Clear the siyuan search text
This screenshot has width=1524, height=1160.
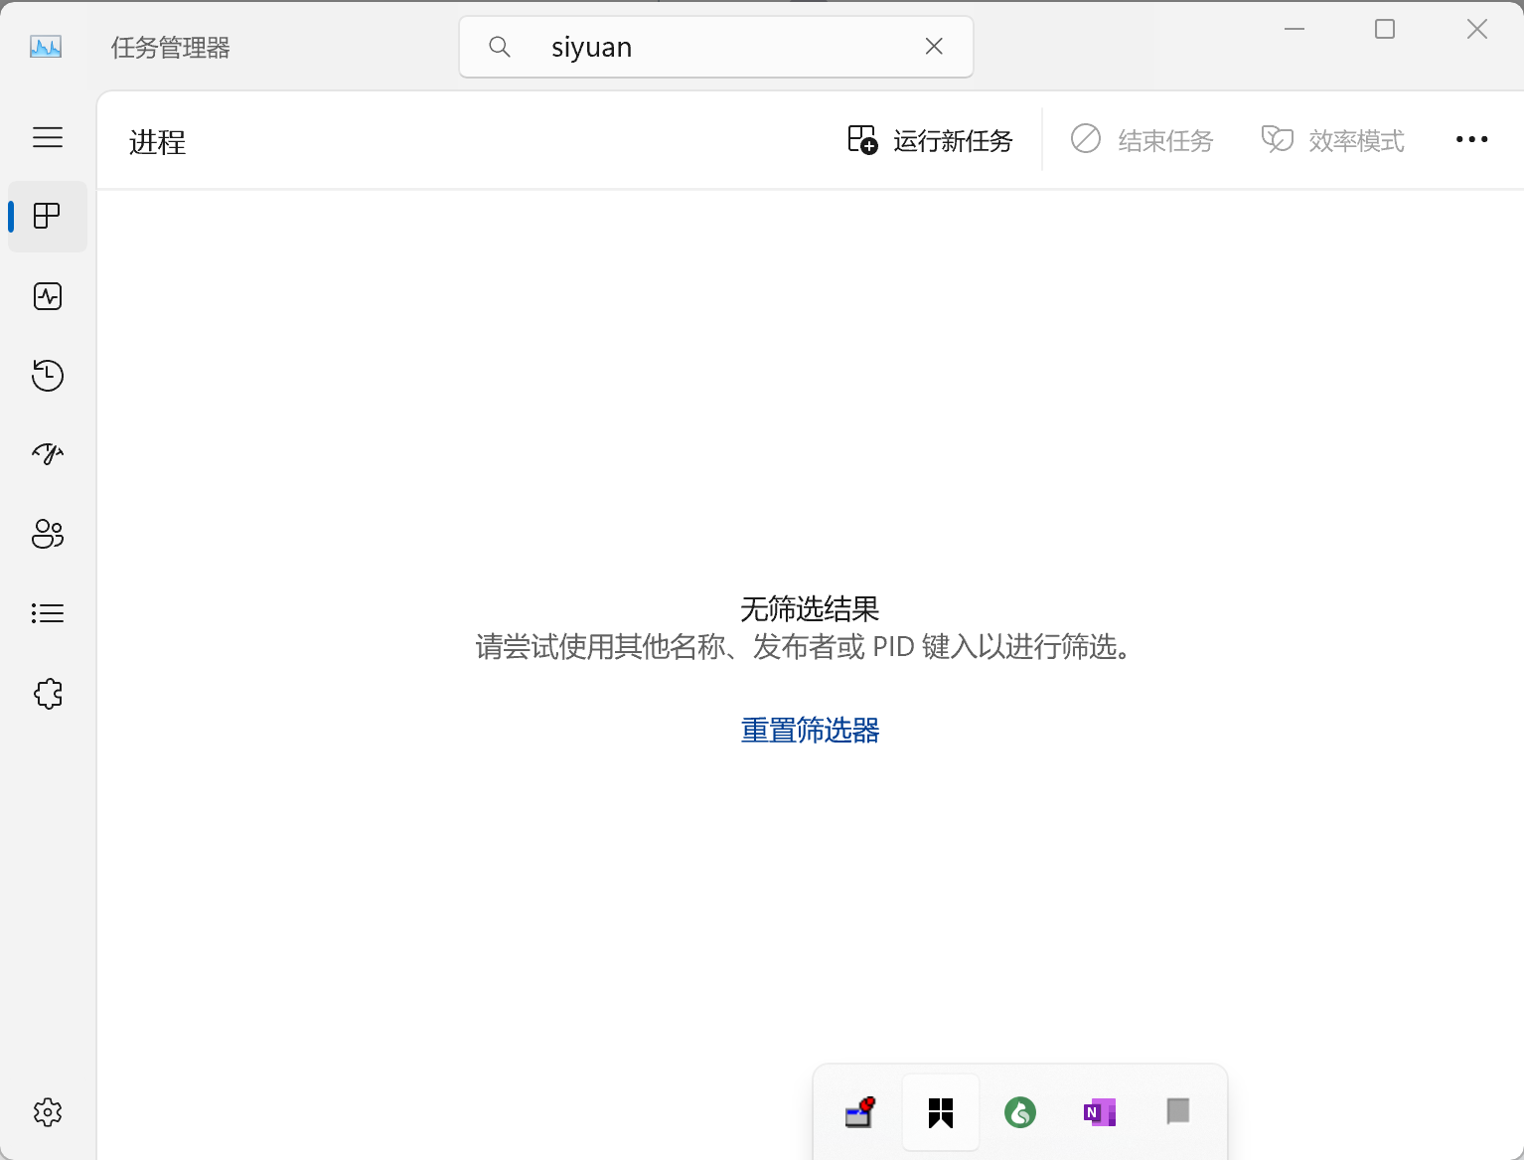(x=934, y=47)
